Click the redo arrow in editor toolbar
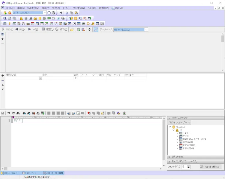The height and width of the screenshot is (179, 225). [13, 113]
